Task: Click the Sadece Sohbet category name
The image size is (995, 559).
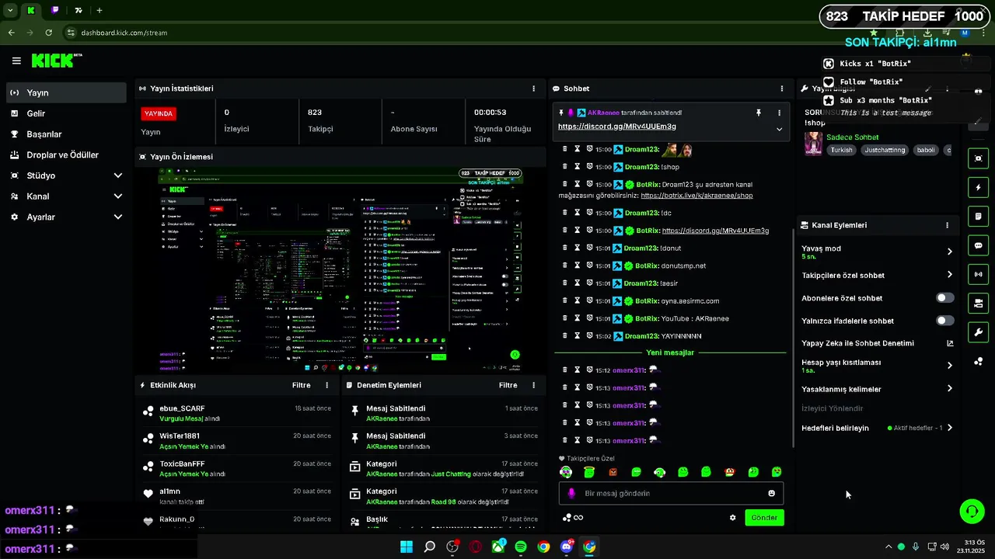Action: click(852, 137)
